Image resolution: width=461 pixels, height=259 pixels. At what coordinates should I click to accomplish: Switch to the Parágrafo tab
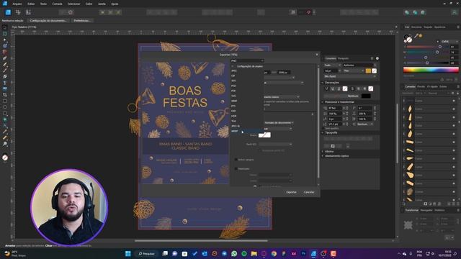[343, 58]
